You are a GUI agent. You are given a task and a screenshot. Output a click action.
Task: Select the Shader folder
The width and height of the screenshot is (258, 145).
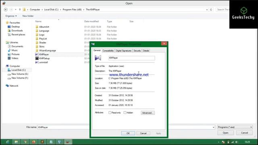tap(43, 43)
